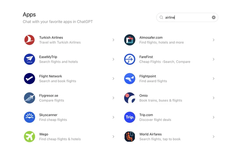Image resolution: width=234 pixels, height=161 pixels.
Task: Click inside the apps search field
Action: coord(187,18)
